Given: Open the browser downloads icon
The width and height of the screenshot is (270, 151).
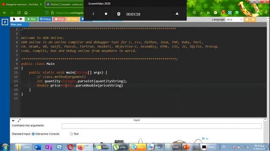Looking at the screenshot, I should (201, 13).
